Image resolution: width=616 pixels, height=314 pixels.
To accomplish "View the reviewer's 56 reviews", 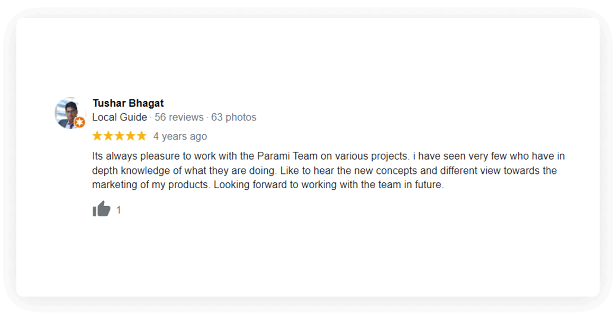I will (x=179, y=117).
